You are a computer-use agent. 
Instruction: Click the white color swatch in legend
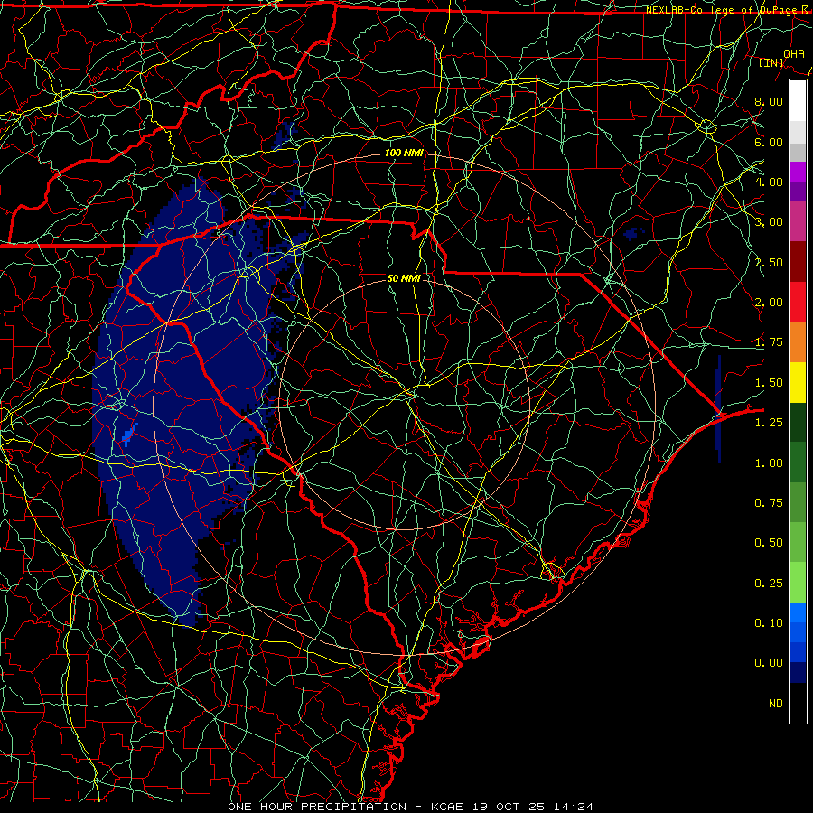coord(798,101)
